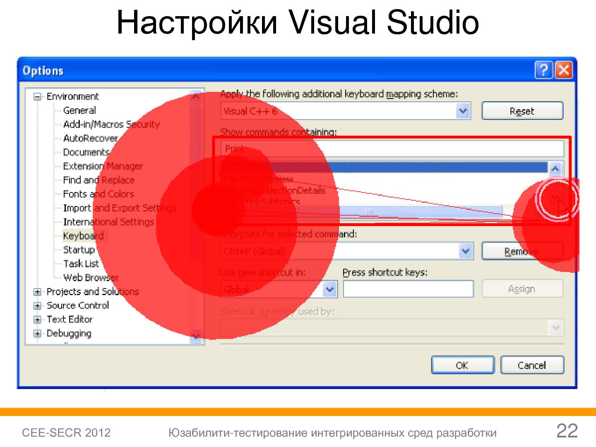Expand the Source Control node
Viewport: 596px width, 447px height.
point(37,306)
